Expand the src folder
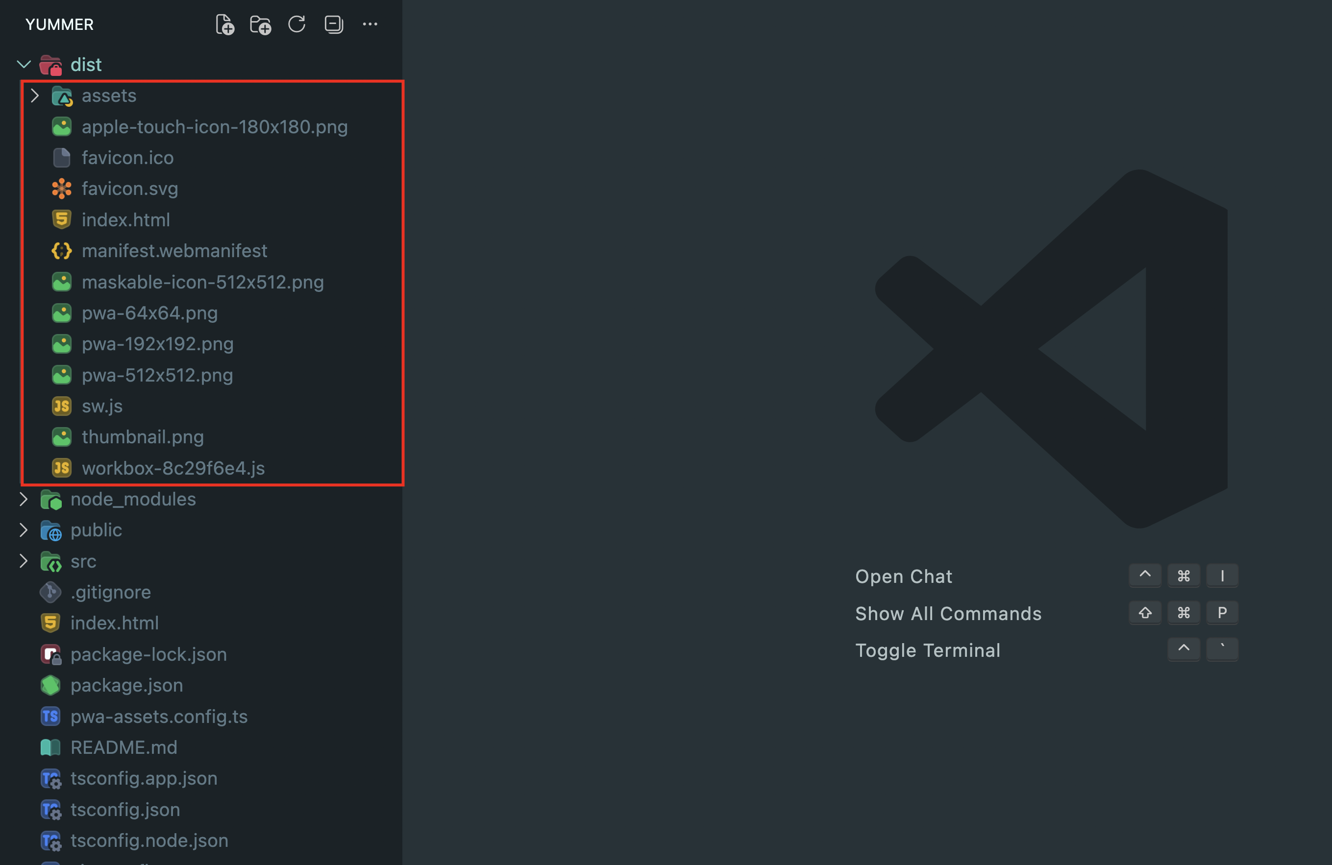The height and width of the screenshot is (865, 1332). click(x=24, y=561)
